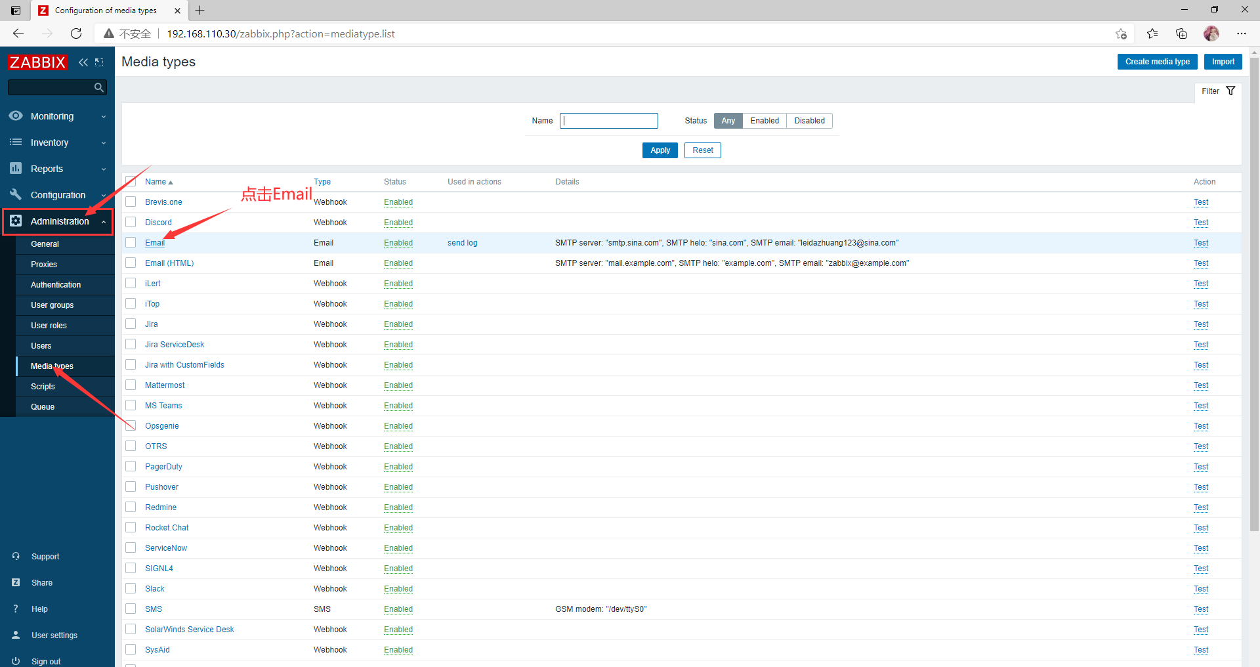The height and width of the screenshot is (667, 1260).
Task: Click the Filter funnel icon
Action: [x=1230, y=91]
